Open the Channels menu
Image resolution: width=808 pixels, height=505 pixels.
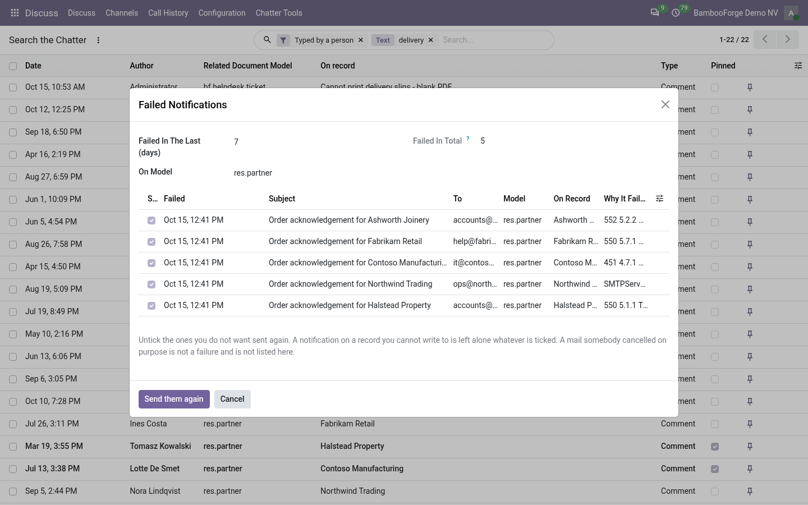pos(122,13)
